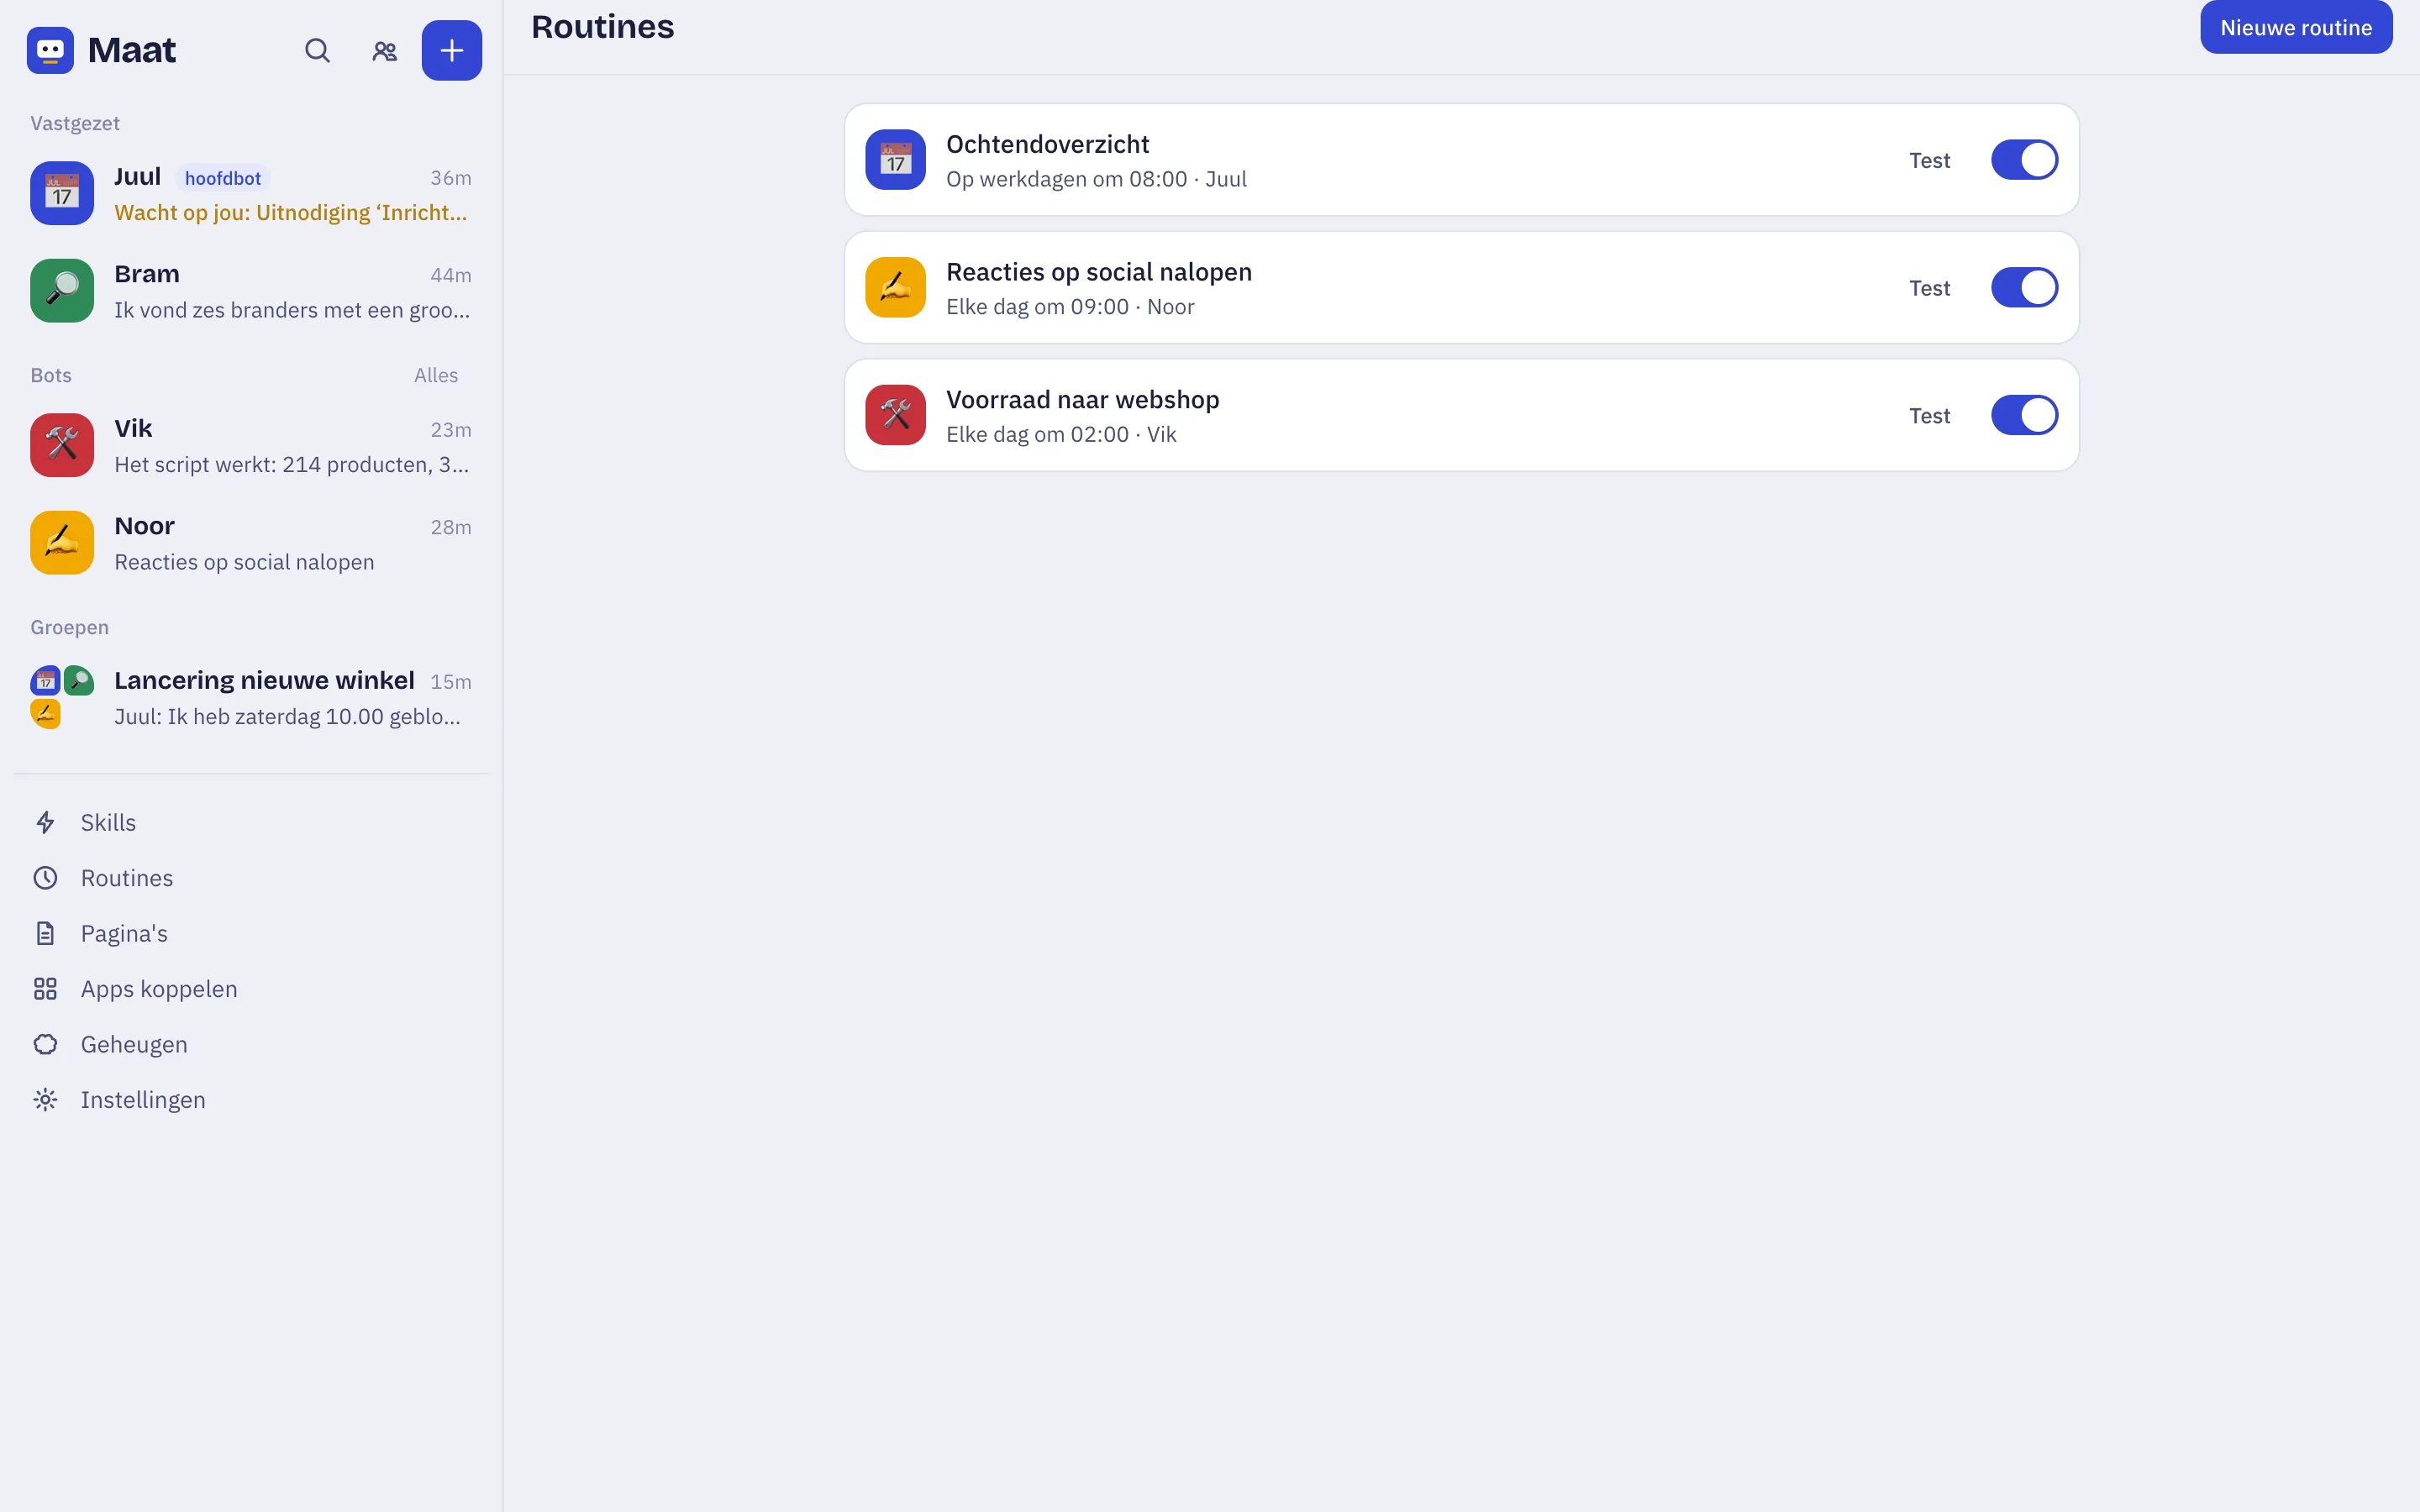Open the Lancering nieuwe winkel group title
This screenshot has width=2420, height=1512.
(x=264, y=680)
